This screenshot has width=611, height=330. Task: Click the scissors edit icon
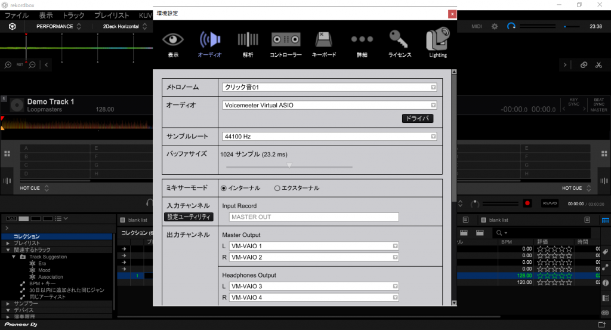tap(599, 65)
